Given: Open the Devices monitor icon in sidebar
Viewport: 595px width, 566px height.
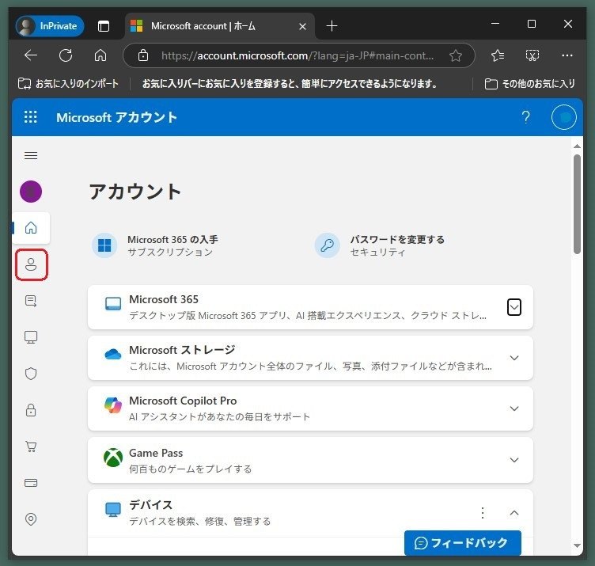Looking at the screenshot, I should [31, 337].
